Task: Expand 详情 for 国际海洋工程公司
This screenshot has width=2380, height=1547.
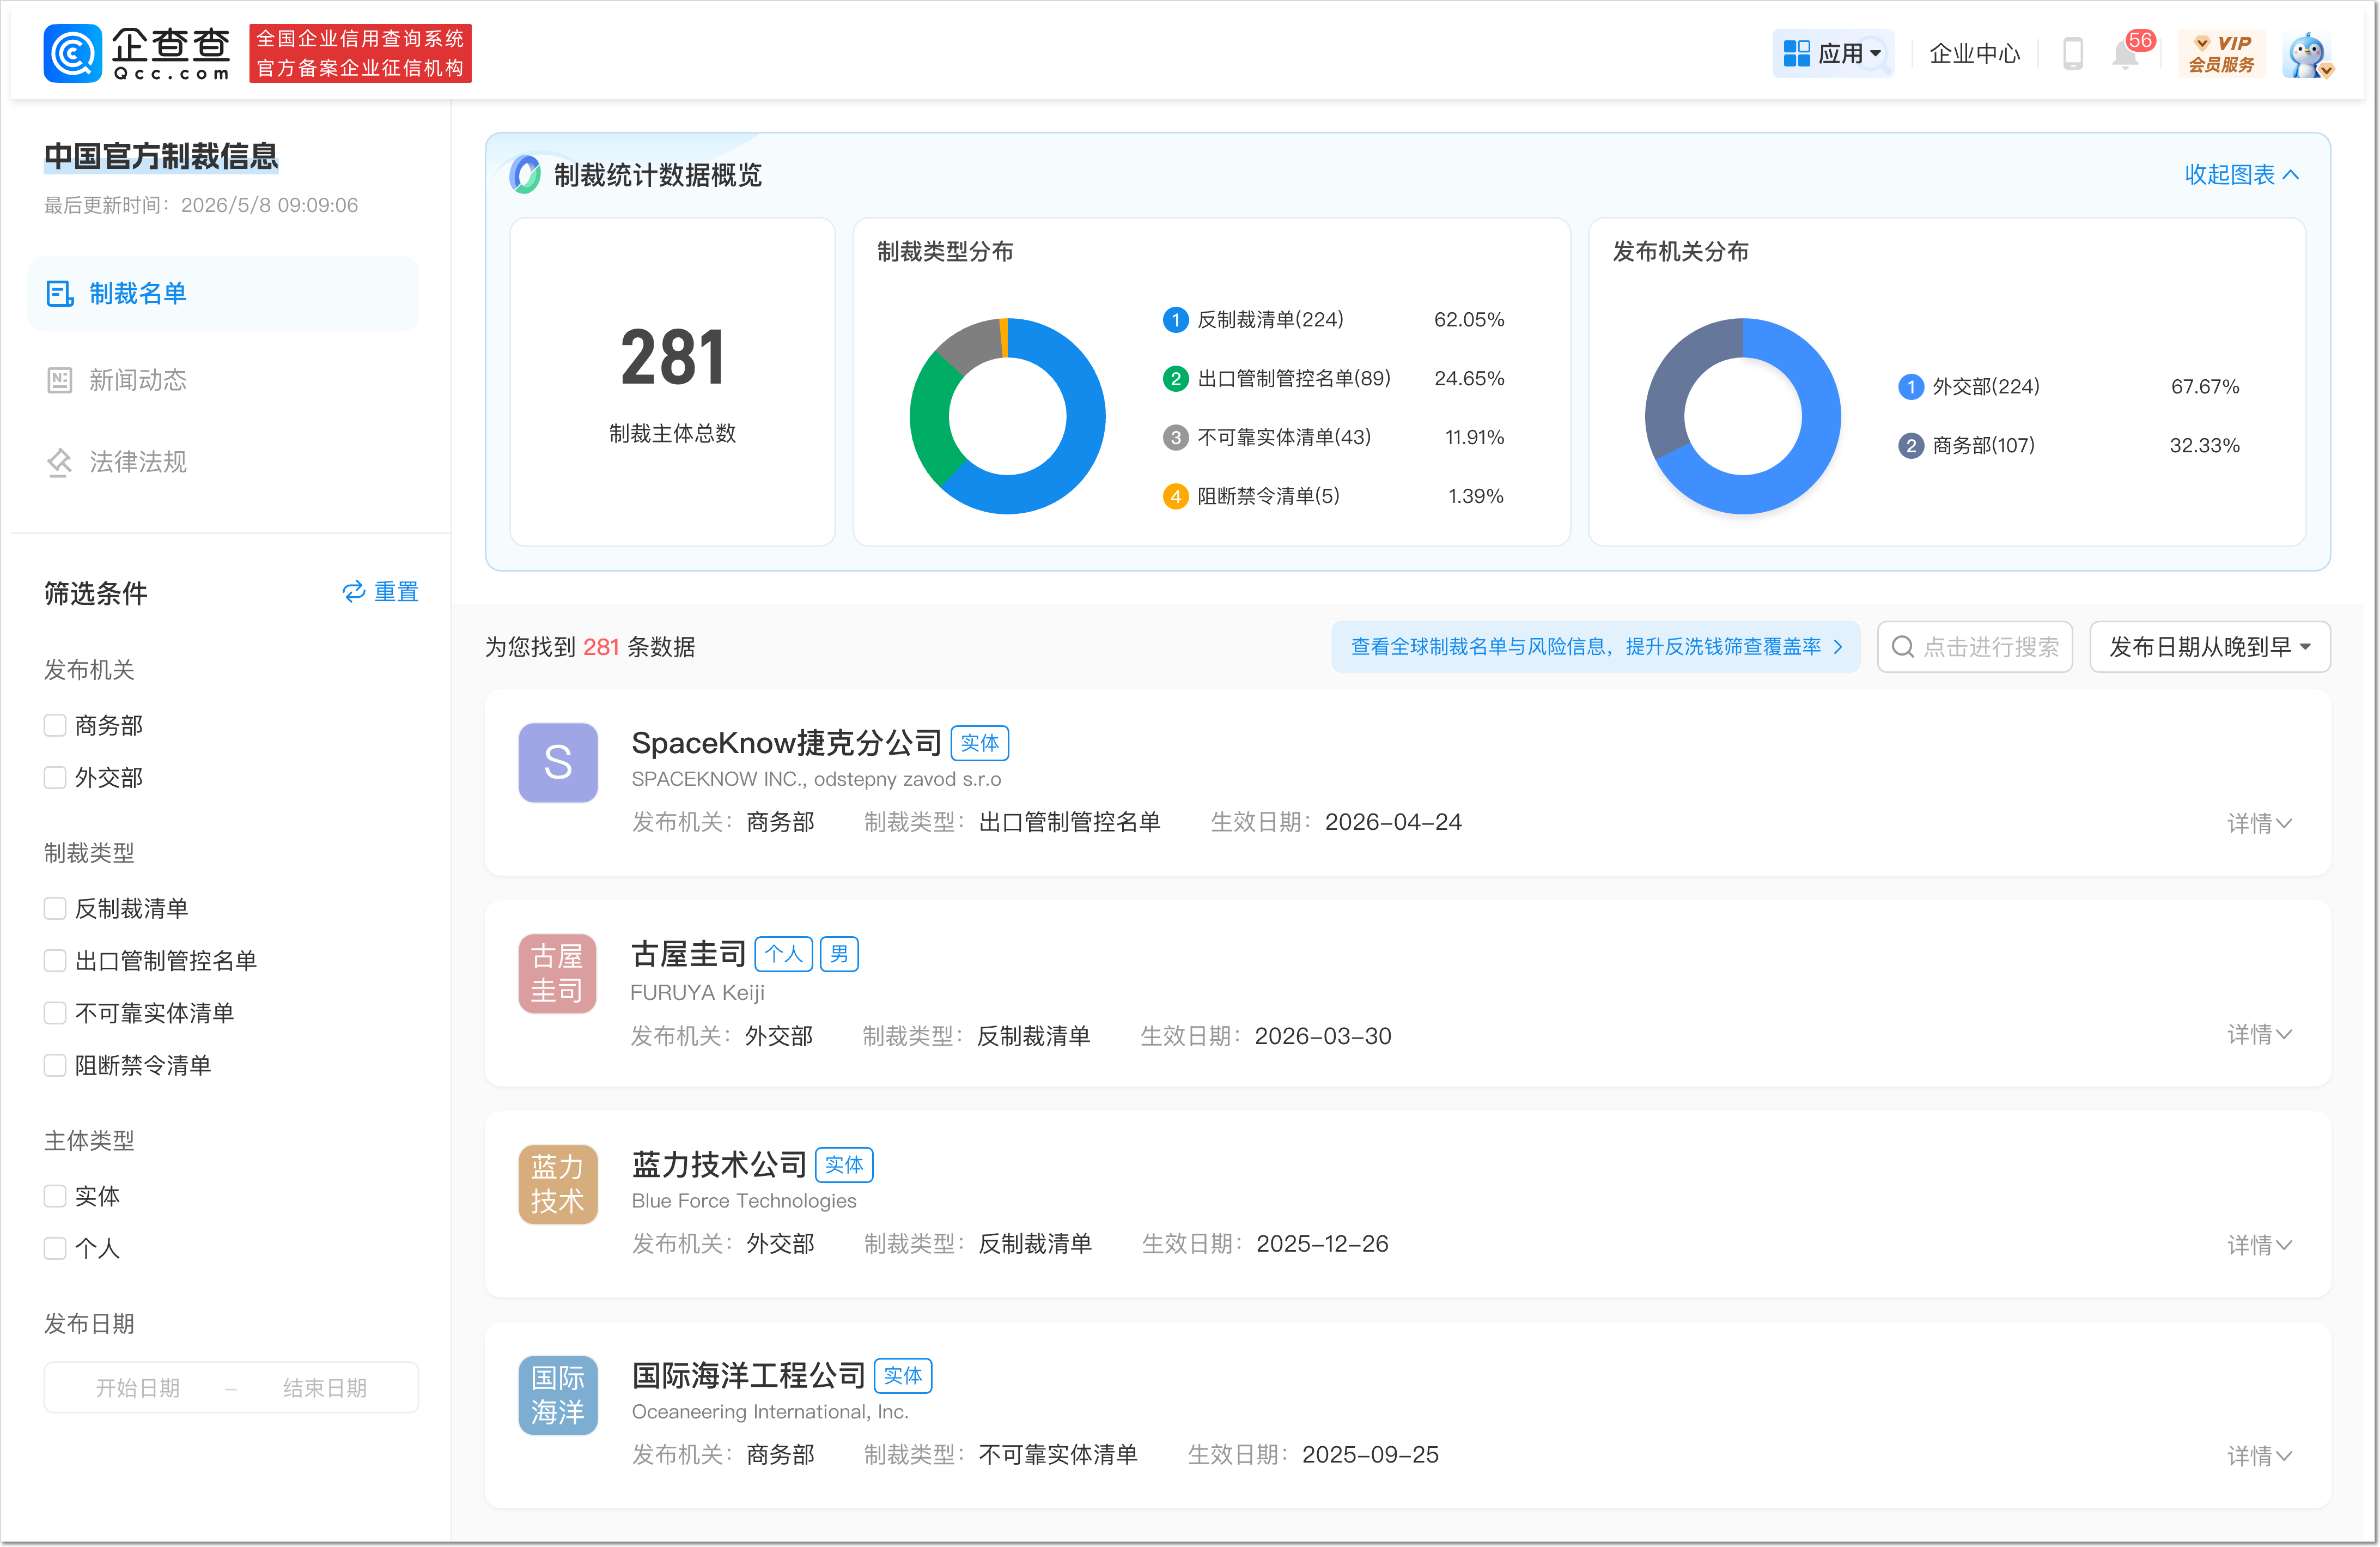Action: point(2259,1456)
